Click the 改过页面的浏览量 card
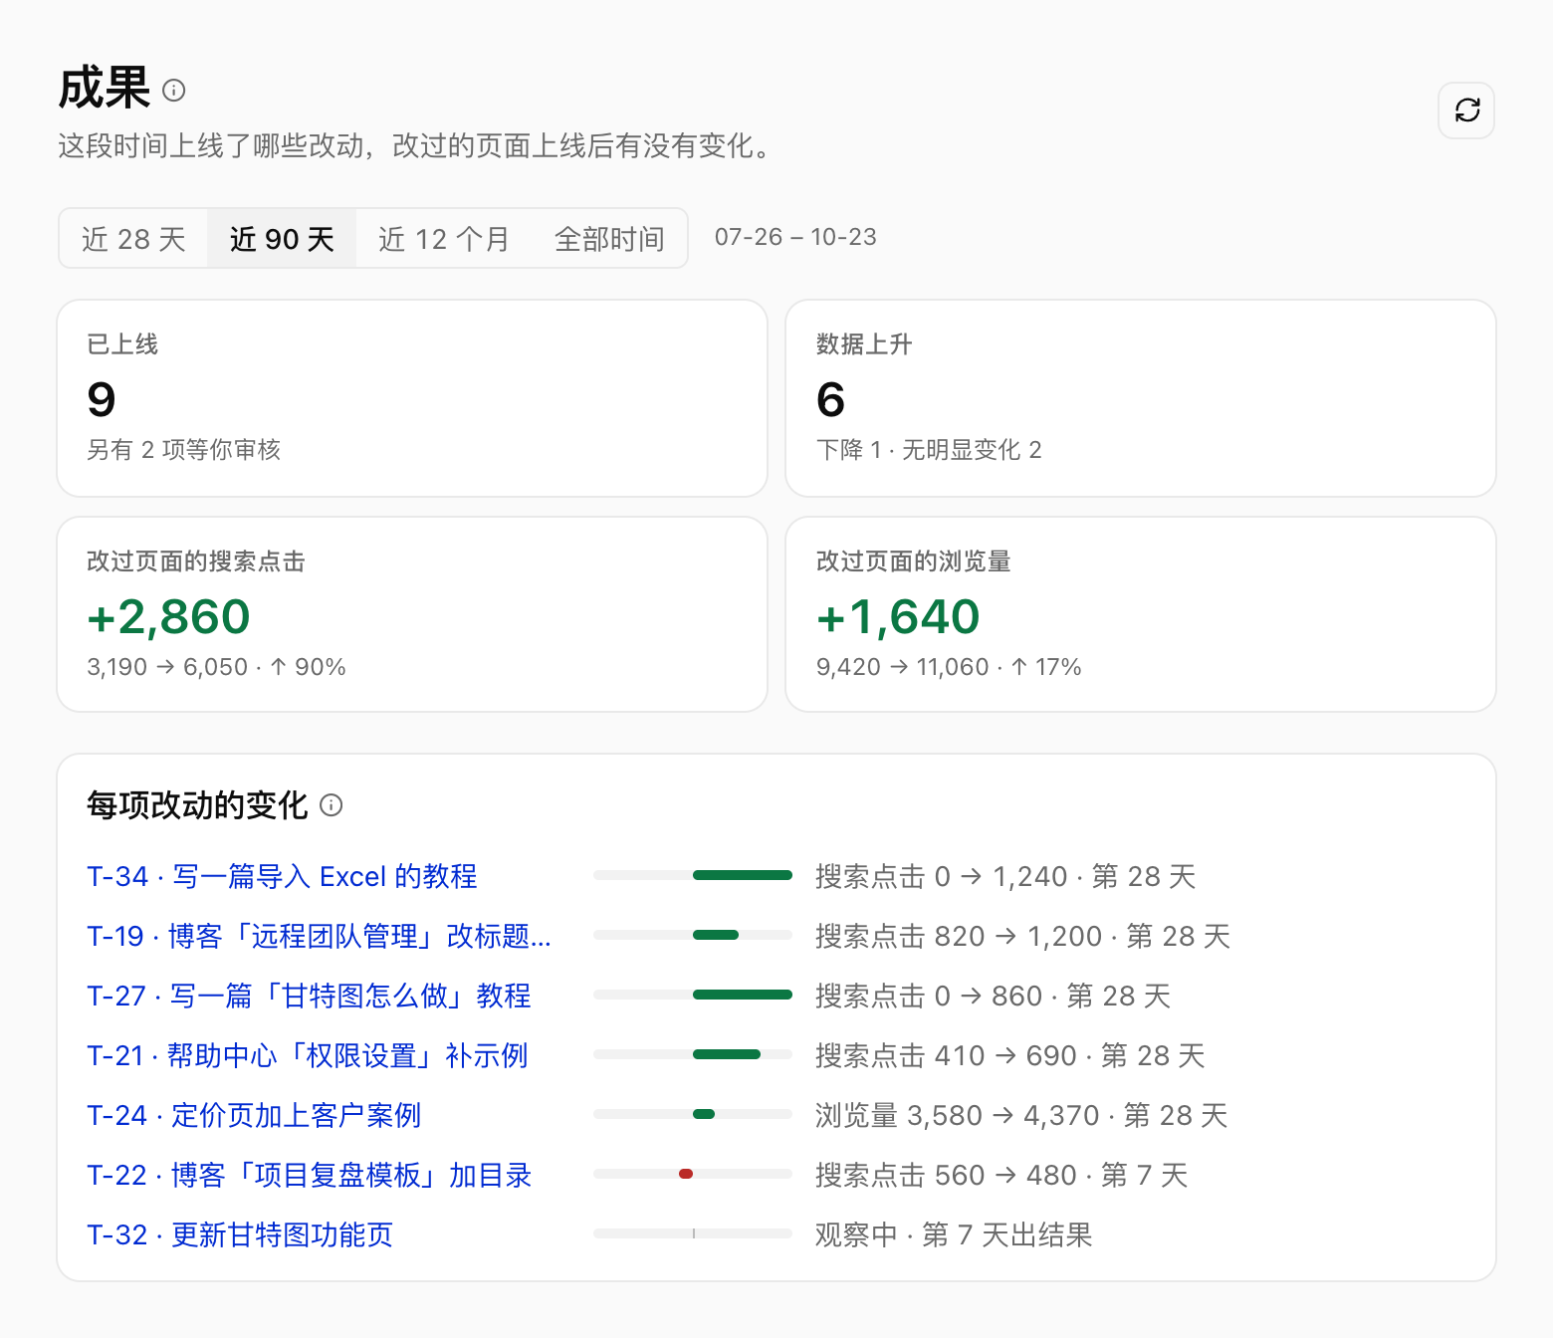Image resolution: width=1553 pixels, height=1338 pixels. click(1141, 614)
